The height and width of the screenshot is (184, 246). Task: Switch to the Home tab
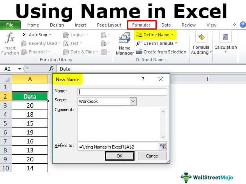(33, 25)
